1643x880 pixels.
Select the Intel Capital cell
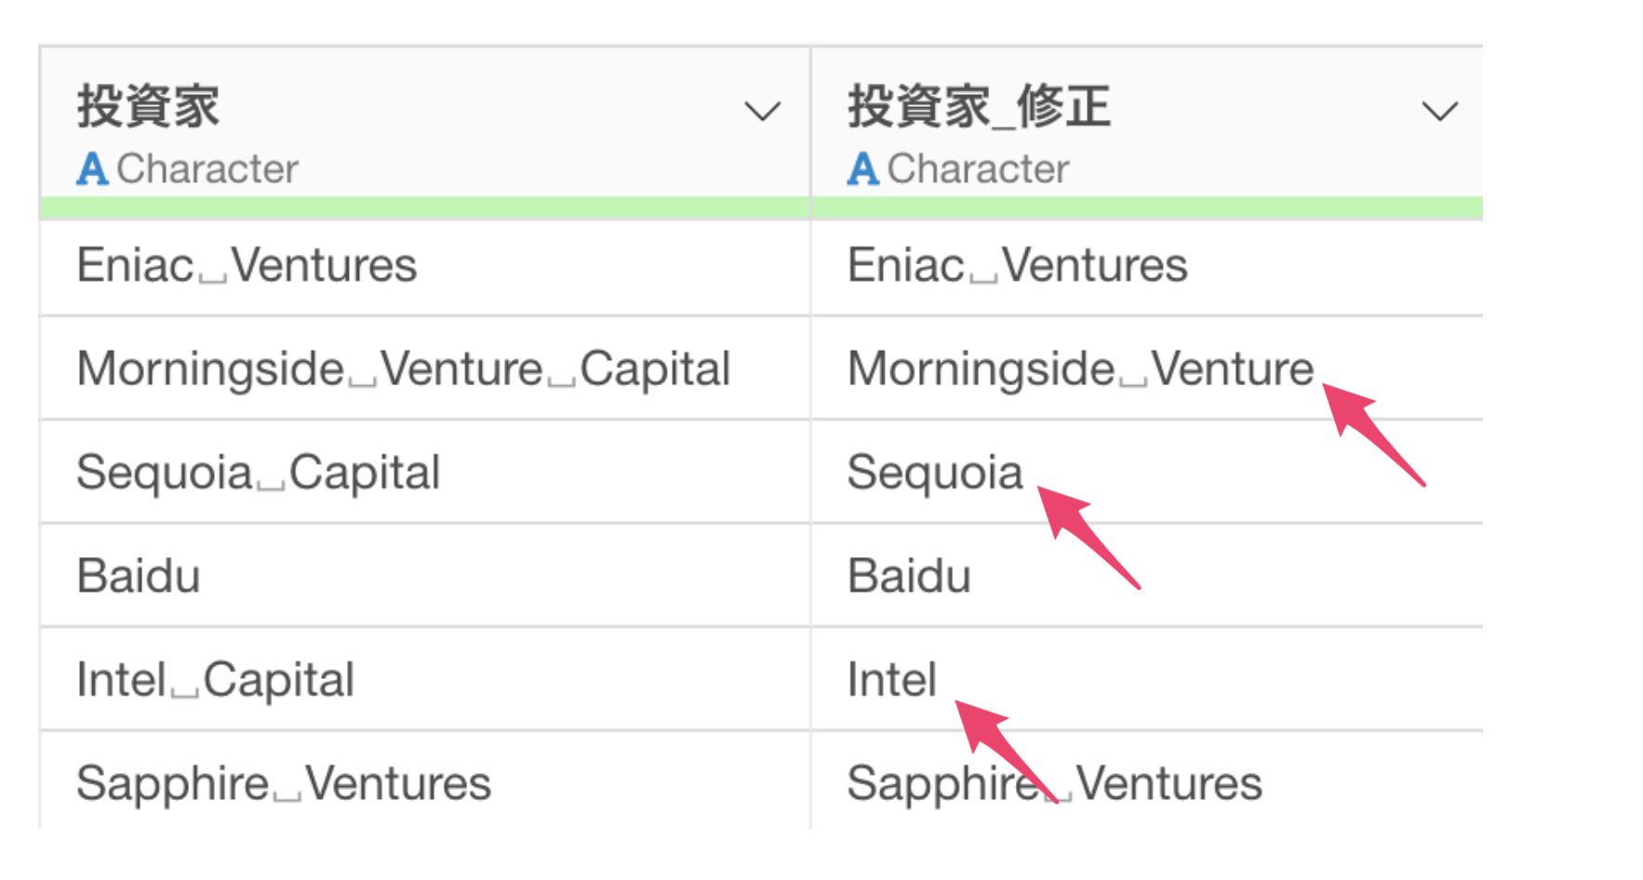click(x=425, y=679)
